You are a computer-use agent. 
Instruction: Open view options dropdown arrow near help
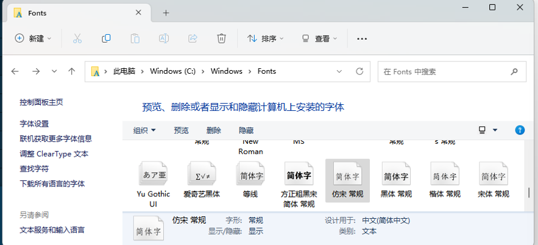[x=495, y=130]
